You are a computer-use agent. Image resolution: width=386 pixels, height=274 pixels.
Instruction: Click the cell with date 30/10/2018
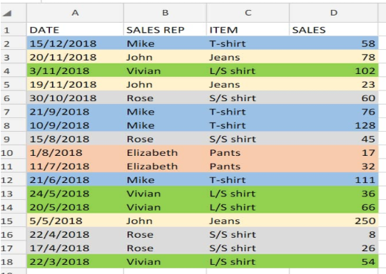[75, 98]
